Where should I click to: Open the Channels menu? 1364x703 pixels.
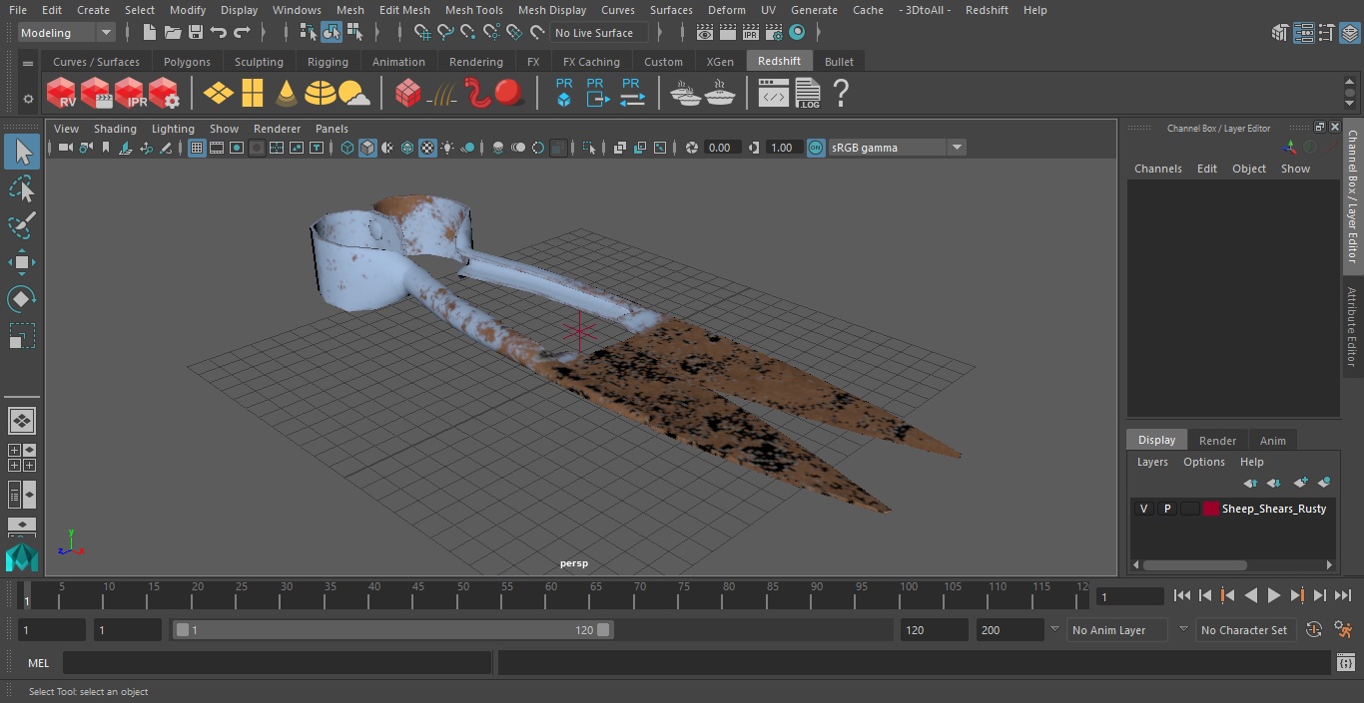click(1157, 169)
